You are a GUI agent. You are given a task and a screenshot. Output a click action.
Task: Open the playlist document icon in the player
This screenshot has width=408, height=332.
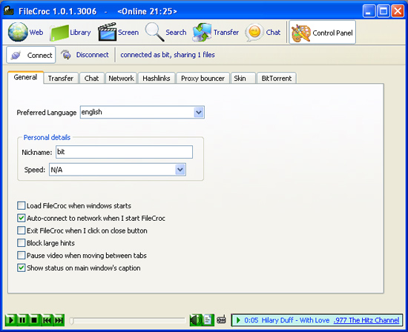coord(208,320)
